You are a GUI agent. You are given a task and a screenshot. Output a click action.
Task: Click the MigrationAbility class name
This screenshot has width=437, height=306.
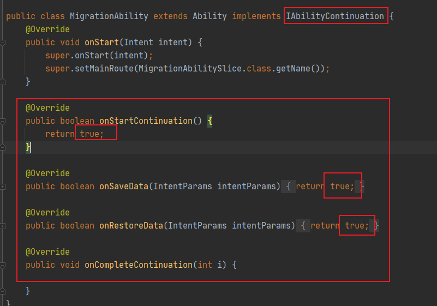[109, 16]
